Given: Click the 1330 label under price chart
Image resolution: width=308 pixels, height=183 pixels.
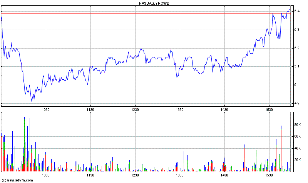Looking at the screenshot, I should point(180,110).
